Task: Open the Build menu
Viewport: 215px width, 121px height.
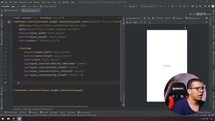Action: click(x=44, y=2)
